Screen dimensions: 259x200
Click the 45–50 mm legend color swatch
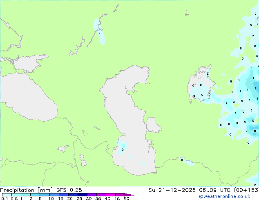tap(120, 195)
